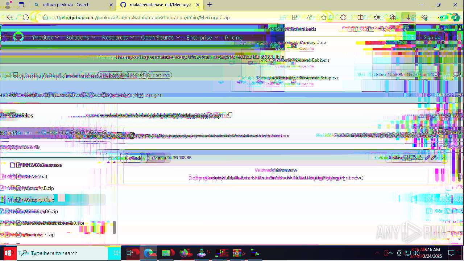Select the Code view tab
Viewport: 464px width, 261px height.
(x=133, y=158)
